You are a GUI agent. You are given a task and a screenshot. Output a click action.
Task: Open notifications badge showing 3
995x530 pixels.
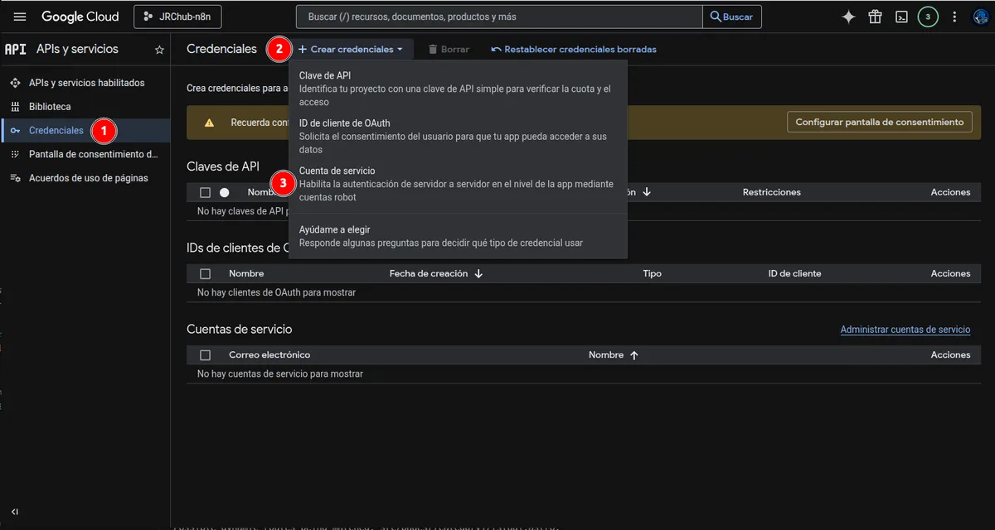coord(928,17)
